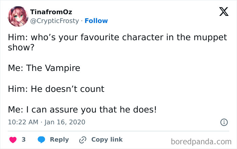Screen dimensions: 237x149
Task: Click the muppet show question line
Action: point(117,37)
